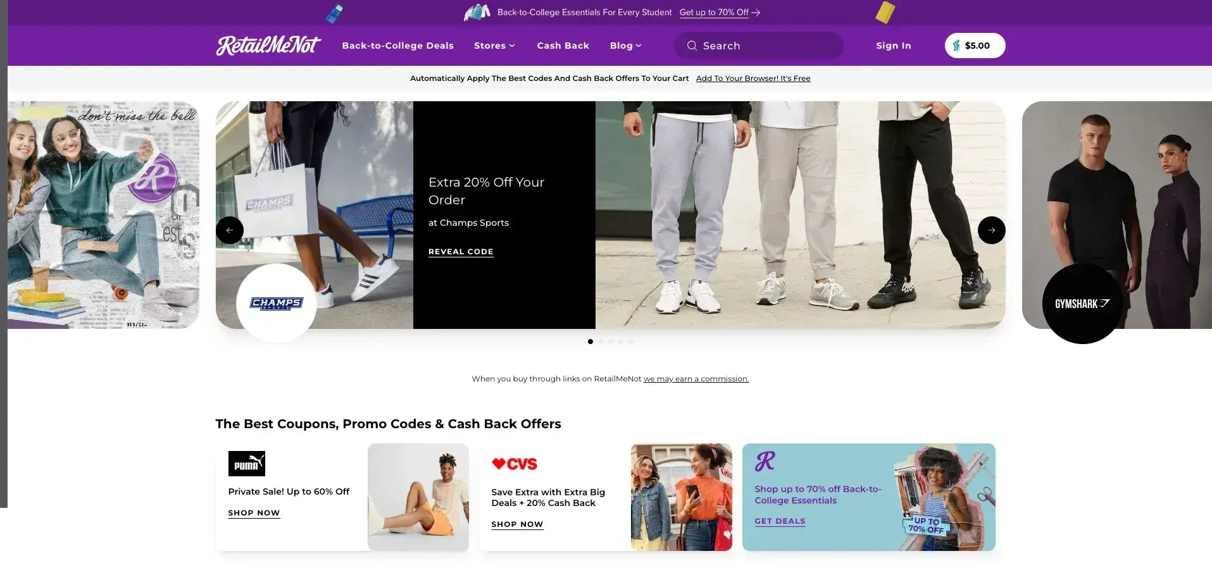1212x568 pixels.
Task: Select the first carousel pagination dot
Action: (590, 342)
